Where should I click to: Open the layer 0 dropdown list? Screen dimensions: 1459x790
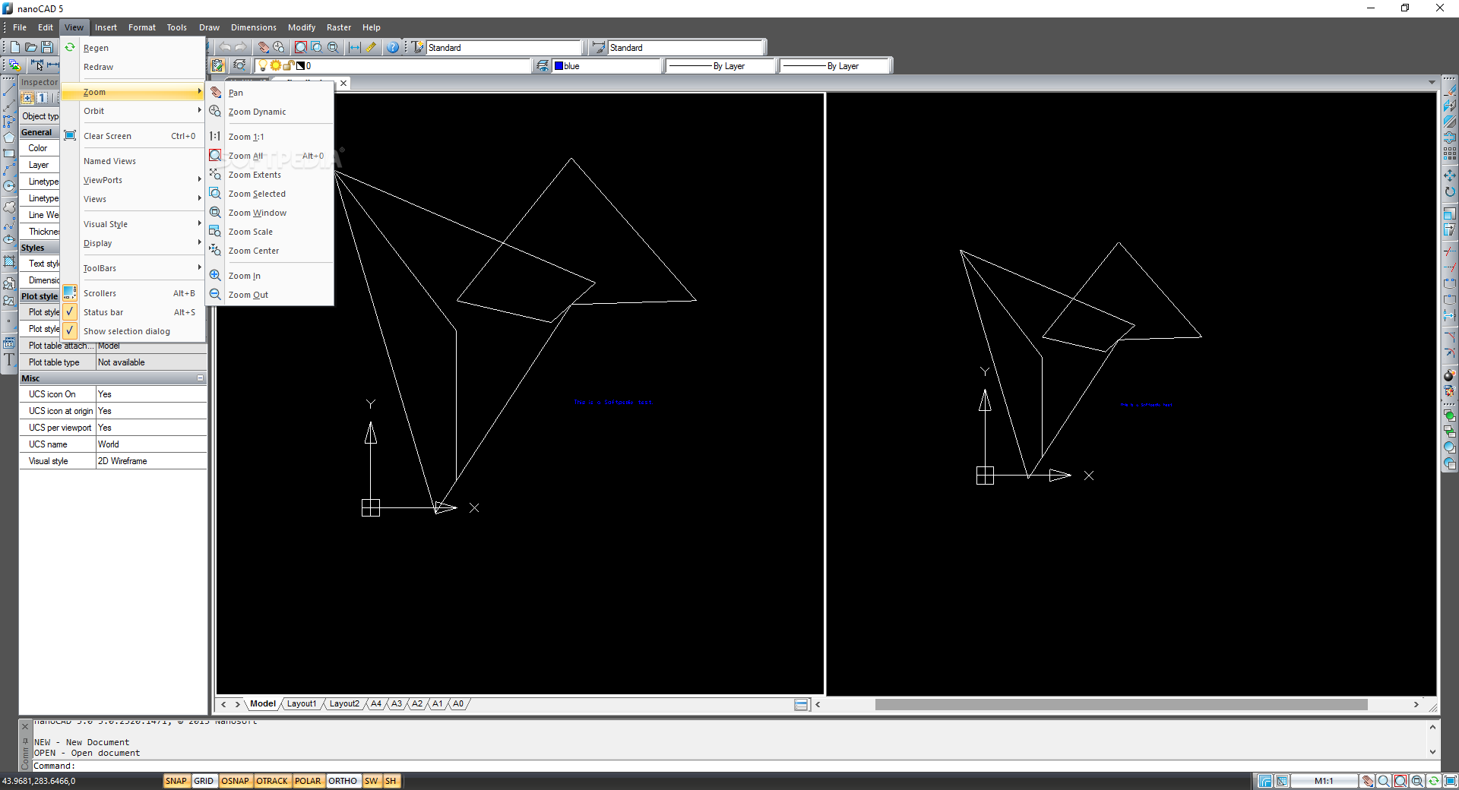tap(394, 66)
